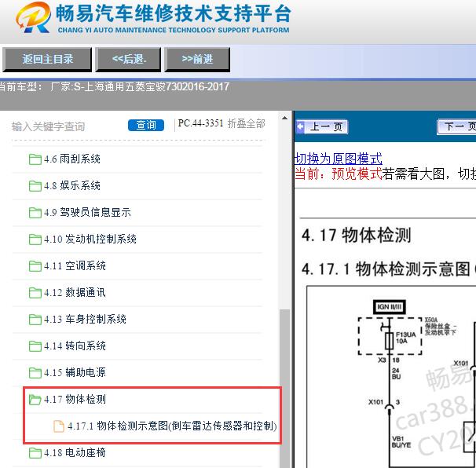Click folder icon beside 4.15 辅助电源

(x=35, y=373)
